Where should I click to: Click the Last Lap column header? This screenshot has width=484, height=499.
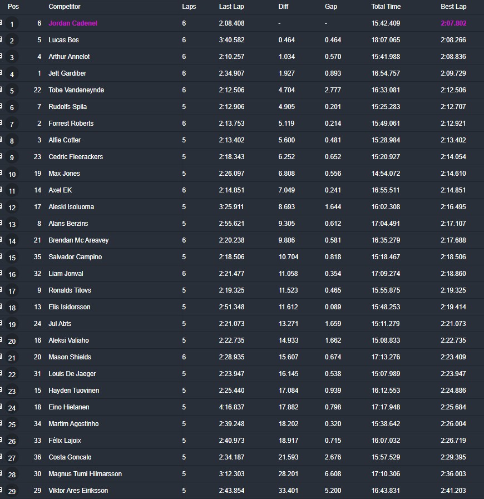tap(231, 7)
